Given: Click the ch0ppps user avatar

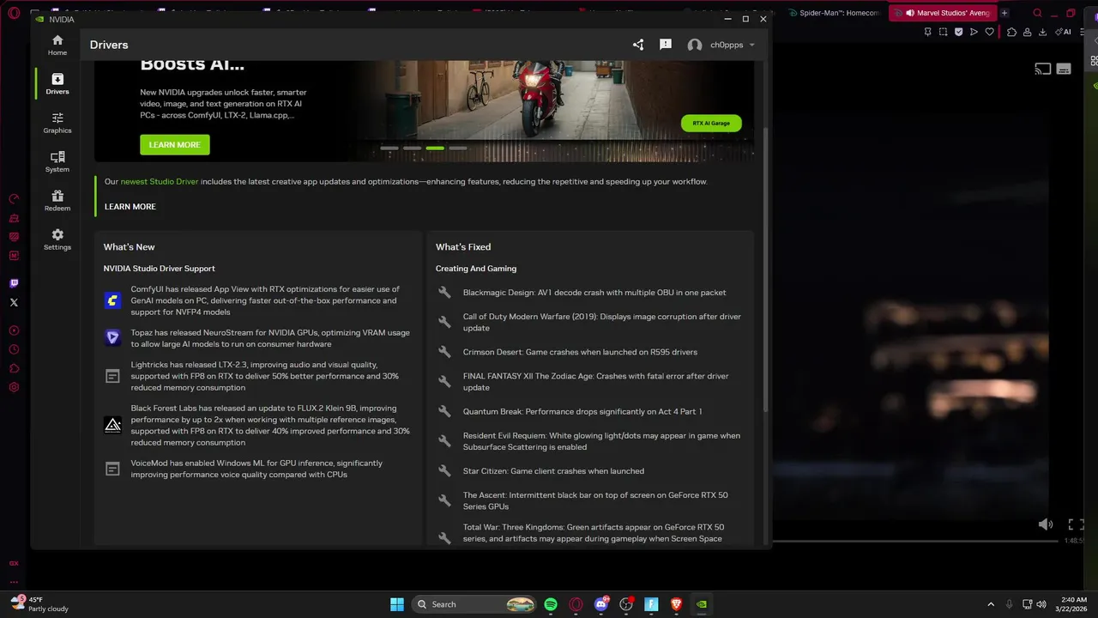Looking at the screenshot, I should pos(695,45).
